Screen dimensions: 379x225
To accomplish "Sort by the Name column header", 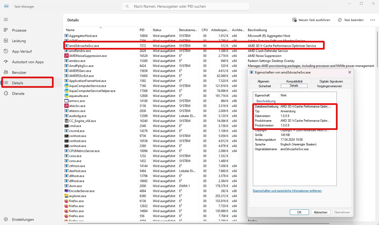I will 101,30.
